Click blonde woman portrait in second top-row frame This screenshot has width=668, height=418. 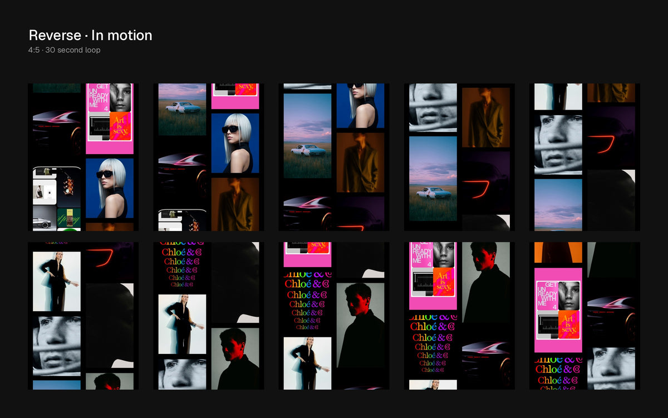coord(235,144)
